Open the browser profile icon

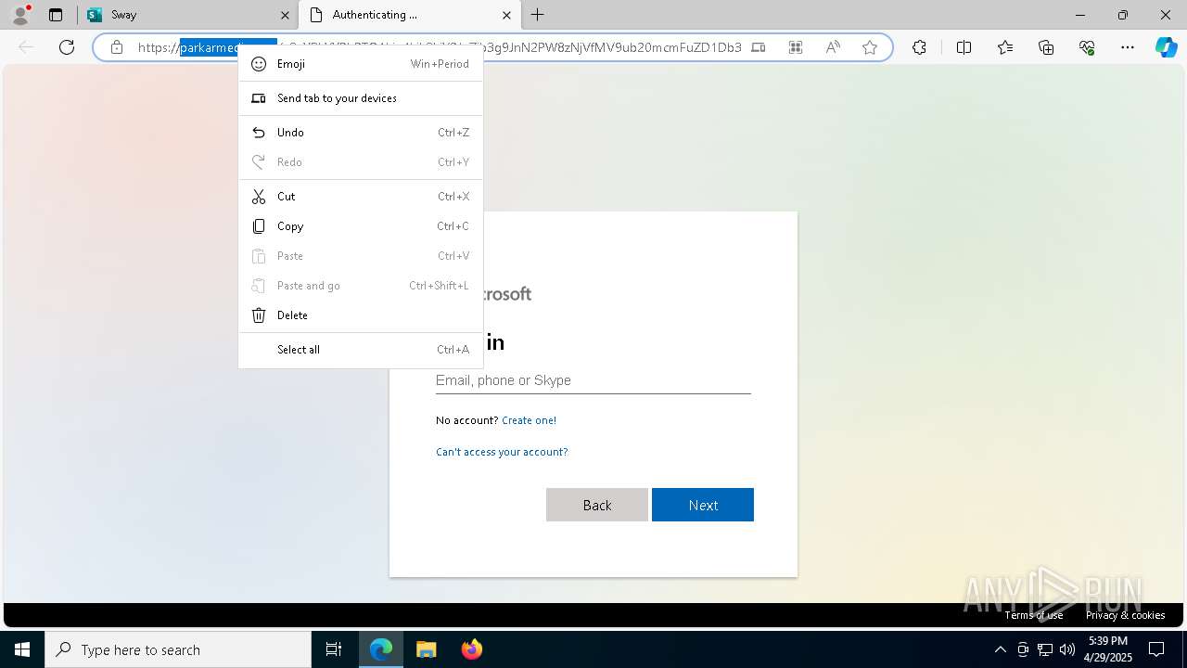point(20,15)
